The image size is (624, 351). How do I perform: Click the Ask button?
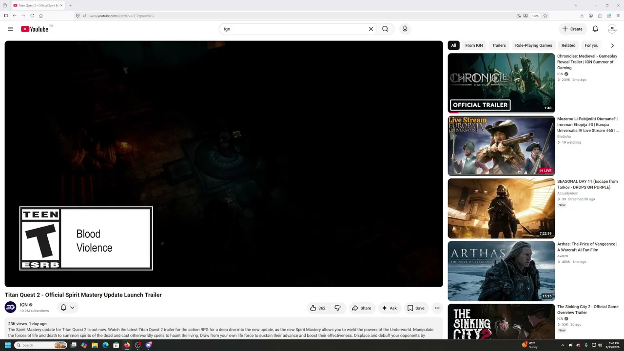tap(389, 308)
